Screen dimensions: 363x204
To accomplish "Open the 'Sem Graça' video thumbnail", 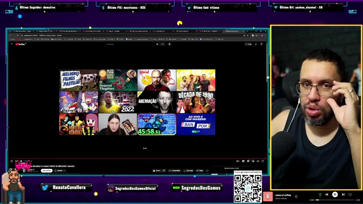I will tap(196, 80).
